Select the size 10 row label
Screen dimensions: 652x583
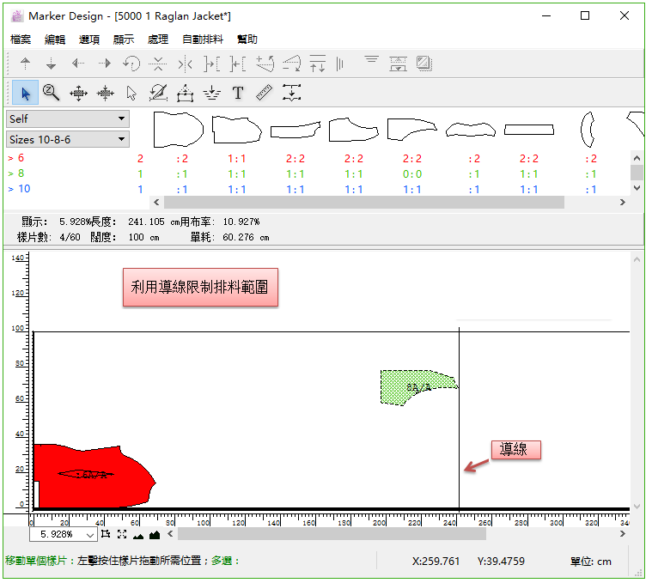pyautogui.click(x=19, y=190)
